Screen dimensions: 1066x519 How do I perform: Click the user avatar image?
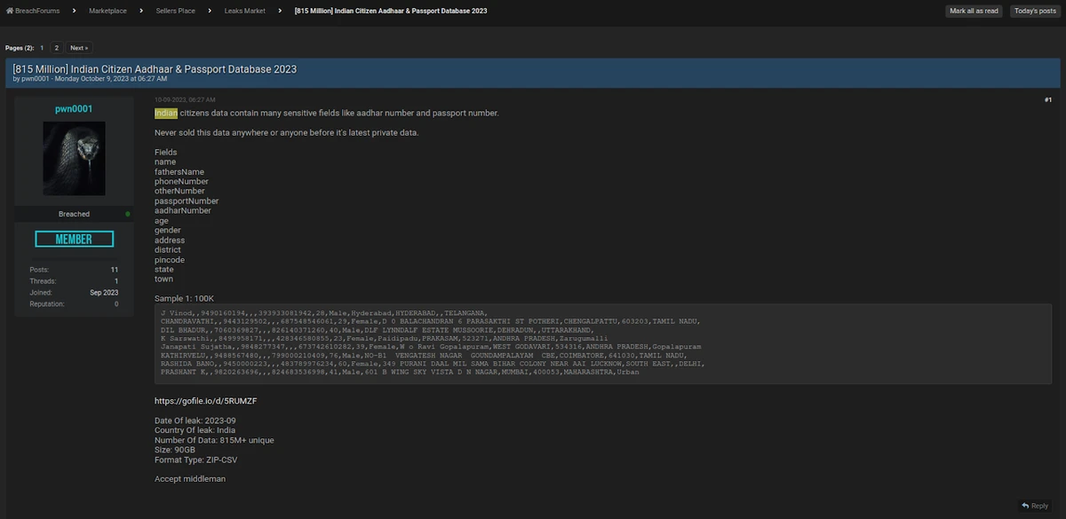[74, 159]
